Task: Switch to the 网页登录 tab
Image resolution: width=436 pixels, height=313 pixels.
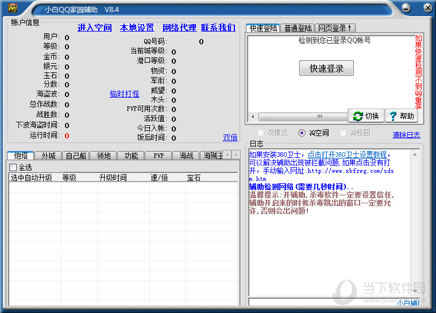Action: (335, 28)
